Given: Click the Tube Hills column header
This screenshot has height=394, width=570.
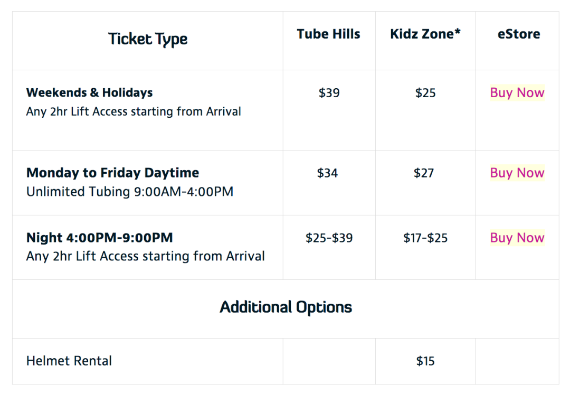Looking at the screenshot, I should [x=329, y=34].
